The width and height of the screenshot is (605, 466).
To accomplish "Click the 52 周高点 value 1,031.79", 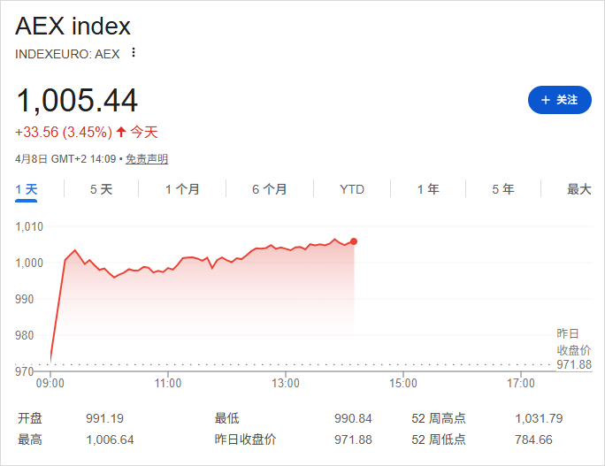I will click(x=539, y=418).
